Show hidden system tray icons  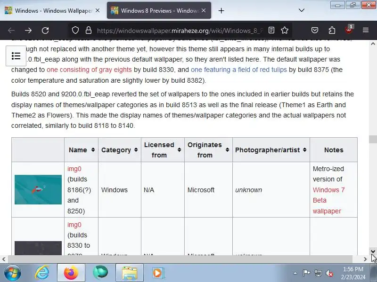tap(295, 273)
